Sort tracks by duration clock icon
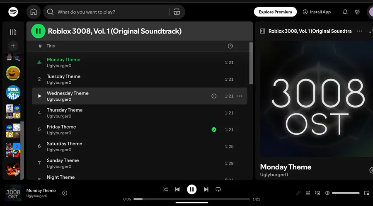Screen dimensions: 373x206 230,46
